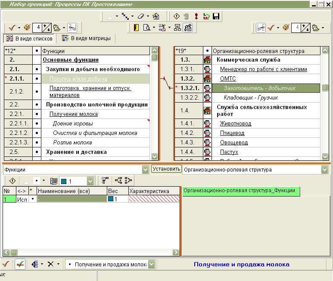This screenshot has width=333, height=281.
Task: Click the right panel red checkmark icon
Action: click(x=271, y=28)
